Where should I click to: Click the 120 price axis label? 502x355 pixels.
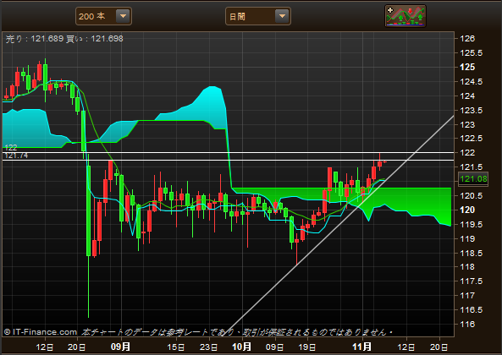467,210
